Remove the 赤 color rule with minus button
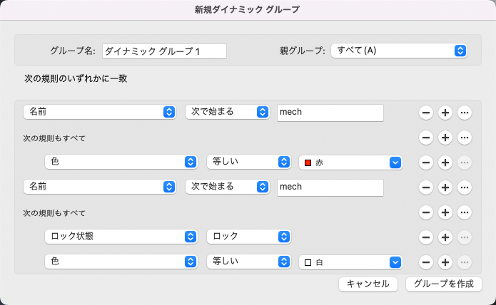The image size is (496, 305). pyautogui.click(x=425, y=162)
